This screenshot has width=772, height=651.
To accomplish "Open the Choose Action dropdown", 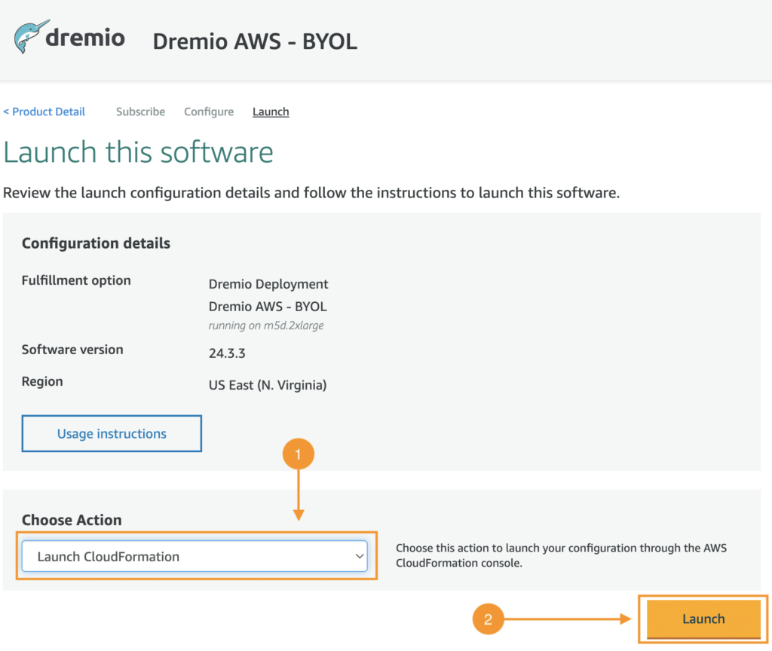I will [x=195, y=557].
